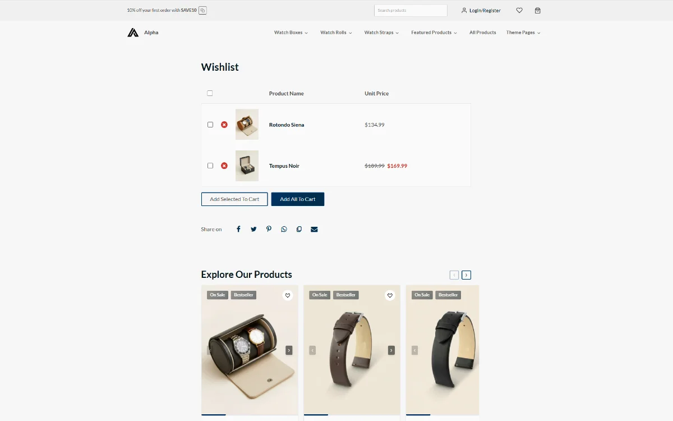Tick the Tempus Noir checkbox

pyautogui.click(x=210, y=166)
